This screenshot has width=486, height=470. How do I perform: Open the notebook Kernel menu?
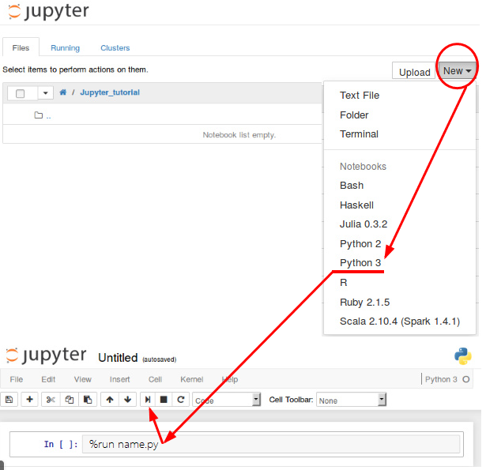coord(192,379)
